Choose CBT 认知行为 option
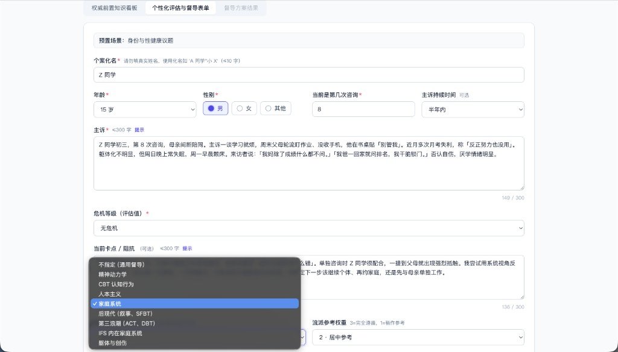The image size is (618, 352). 195,284
